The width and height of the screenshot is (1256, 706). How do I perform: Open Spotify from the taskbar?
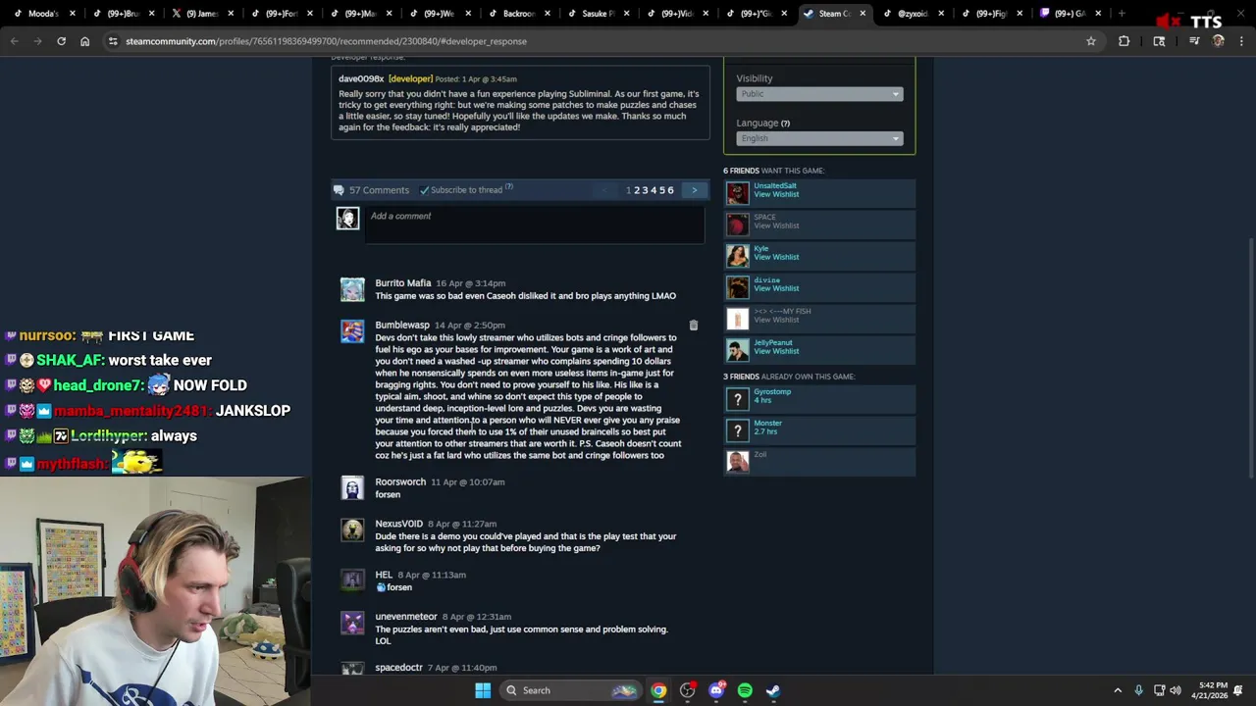tap(745, 690)
